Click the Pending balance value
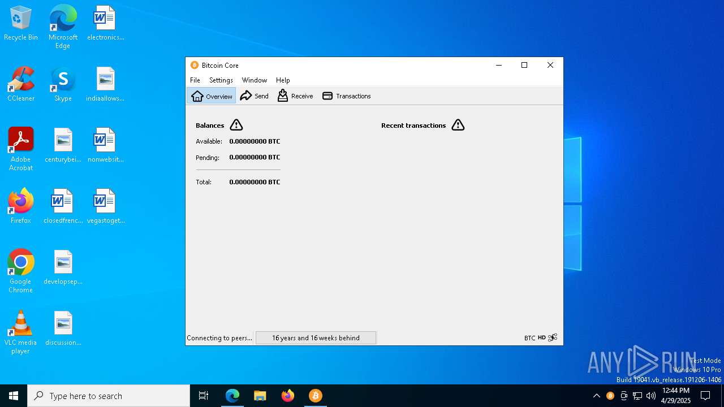 255,157
